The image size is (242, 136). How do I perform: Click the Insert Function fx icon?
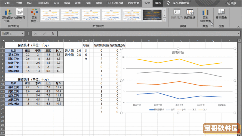(x=53, y=34)
